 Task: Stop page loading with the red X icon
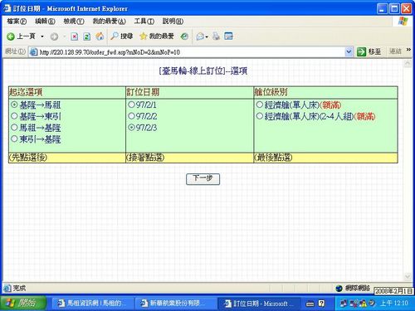click(74, 36)
